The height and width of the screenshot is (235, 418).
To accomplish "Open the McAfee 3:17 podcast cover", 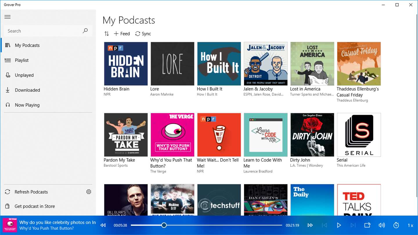I will click(172, 200).
